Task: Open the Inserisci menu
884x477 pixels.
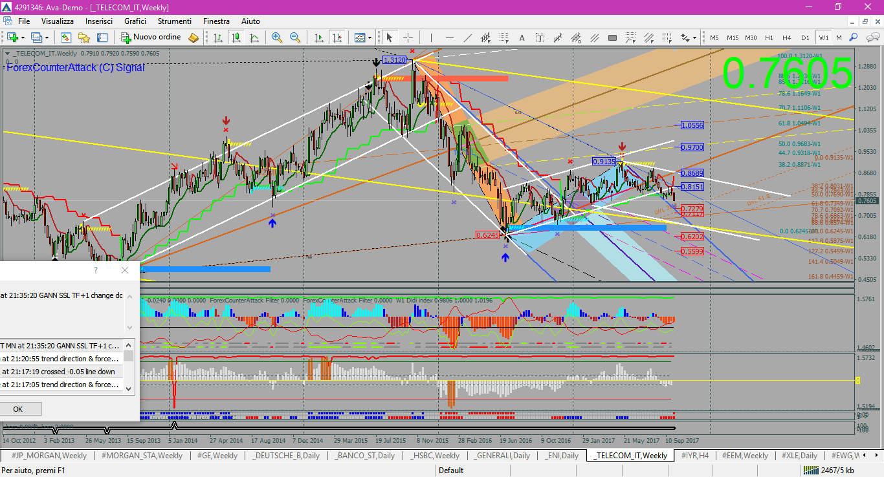Action: 99,21
